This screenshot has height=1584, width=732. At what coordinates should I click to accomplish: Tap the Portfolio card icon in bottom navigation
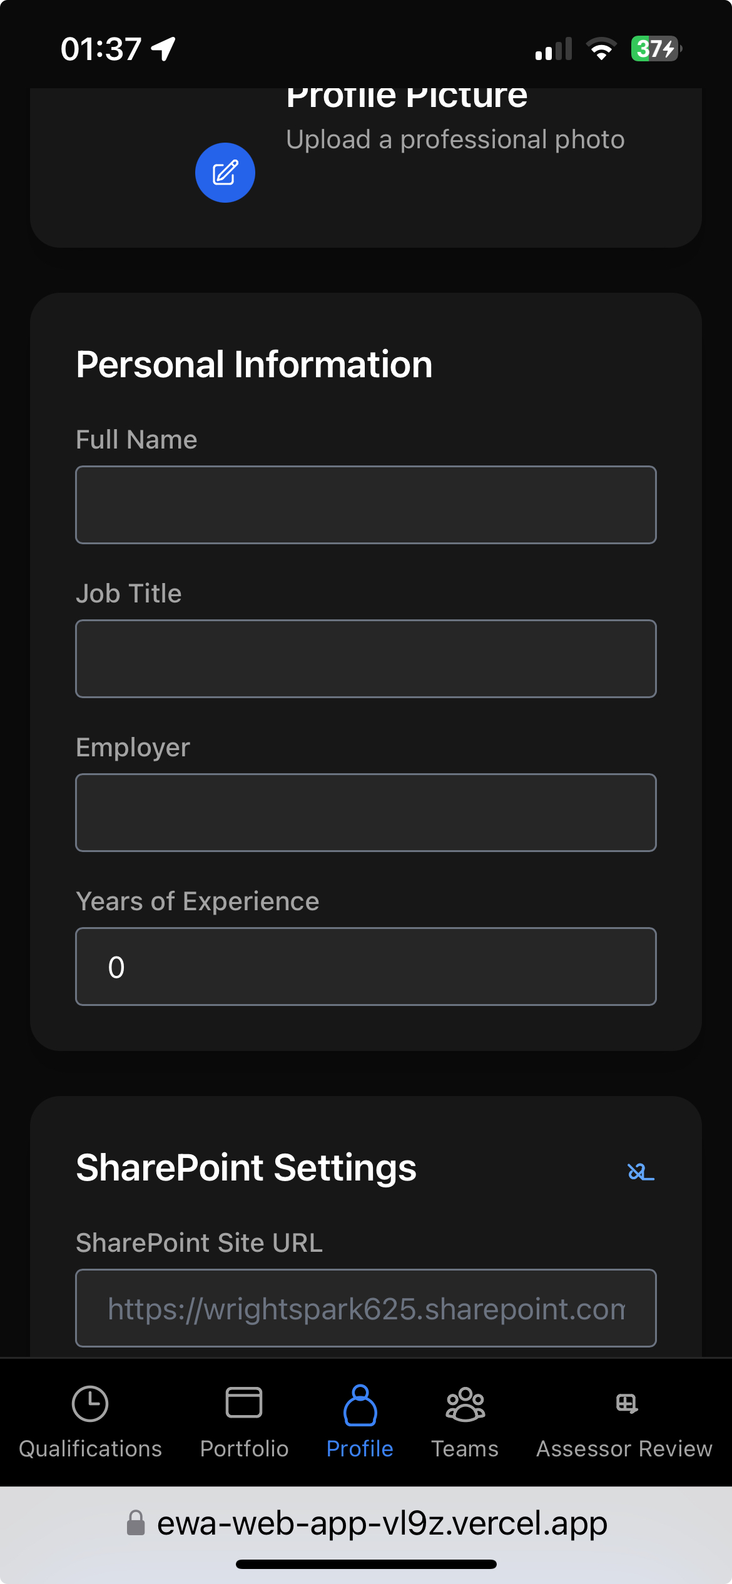coord(244,1403)
